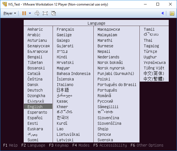Select English in the language list
177x151 pixels.
coord(38,107)
